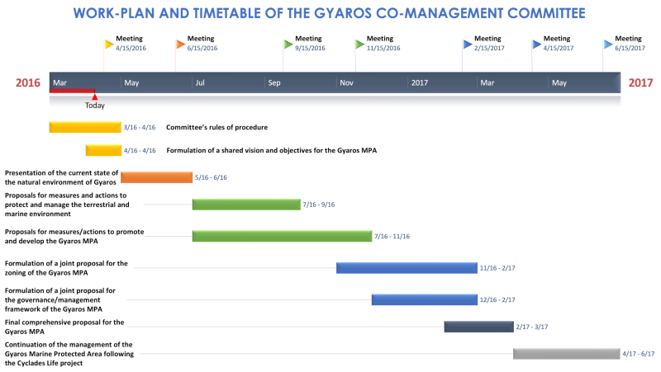Click the Committee's rules of procedure text
The height and width of the screenshot is (372, 661).
pos(216,127)
